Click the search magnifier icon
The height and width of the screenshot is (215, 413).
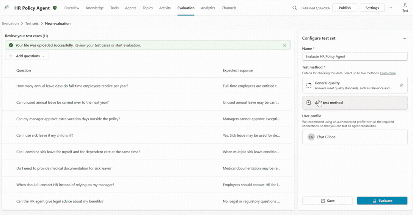(x=295, y=8)
